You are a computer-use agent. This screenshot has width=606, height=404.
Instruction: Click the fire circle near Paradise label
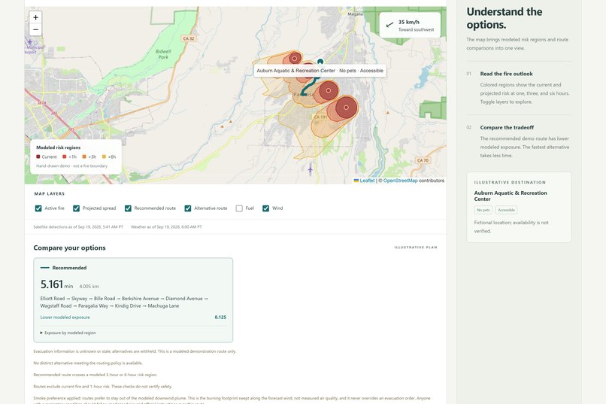tap(329, 90)
